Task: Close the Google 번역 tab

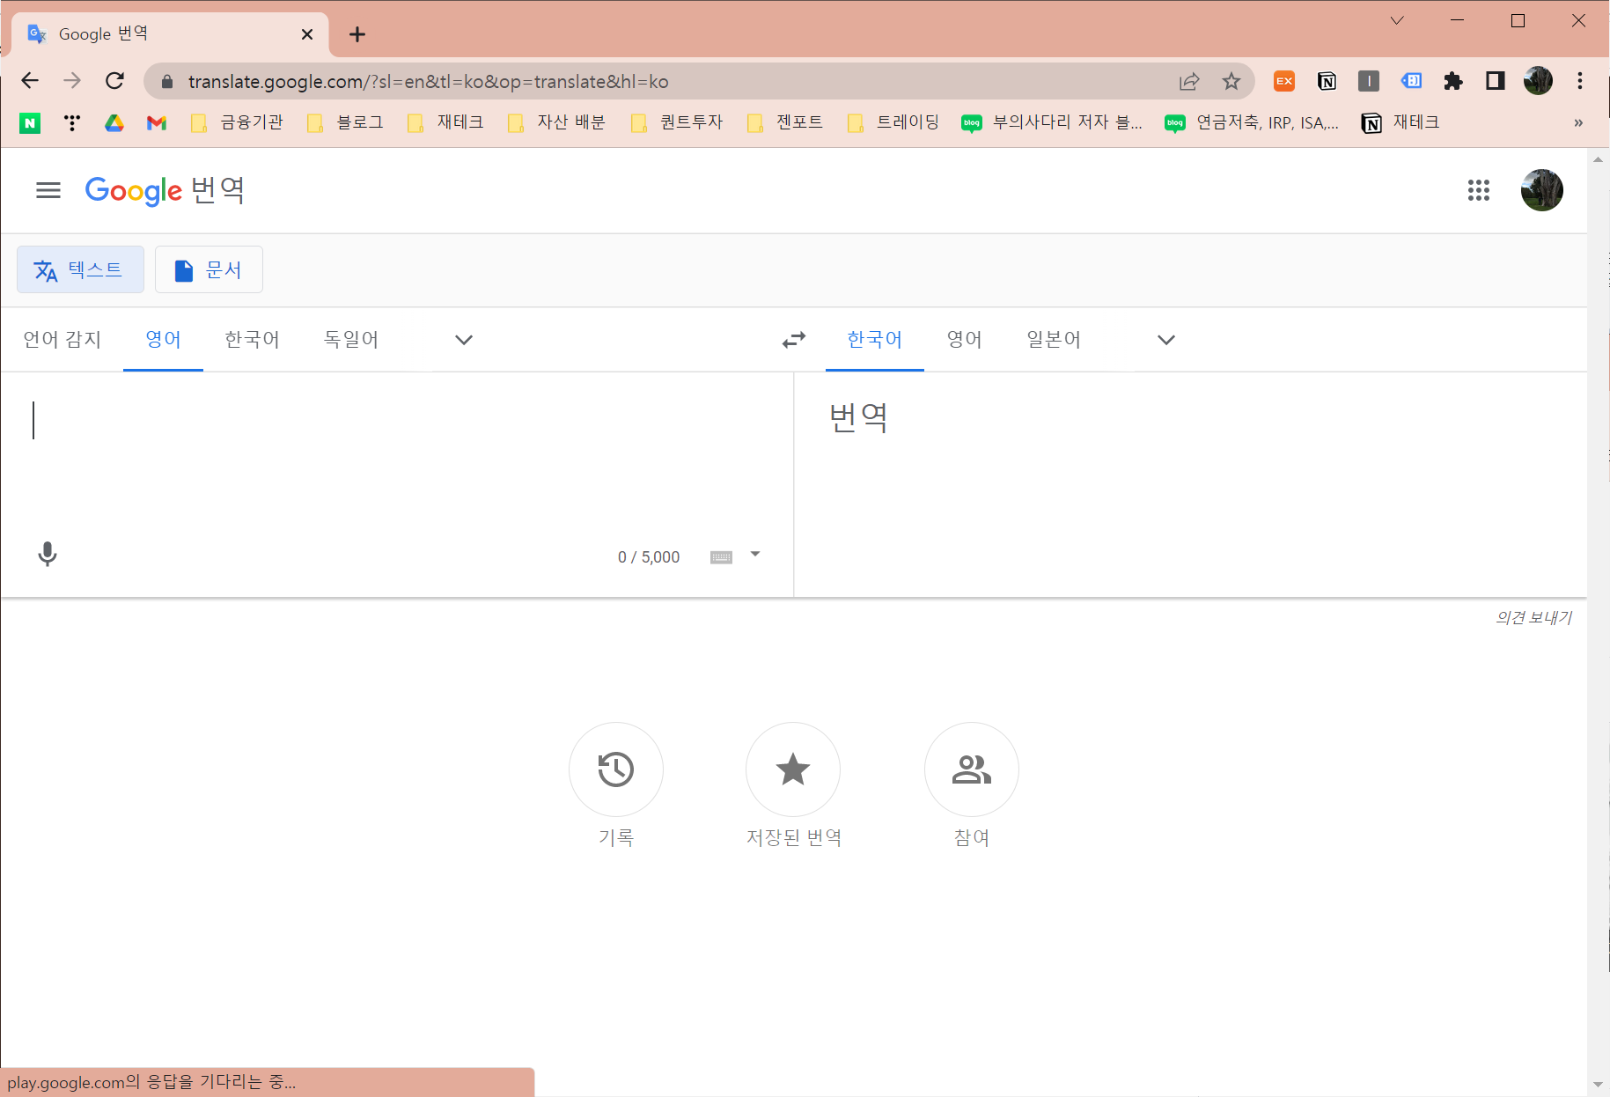Action: click(307, 34)
